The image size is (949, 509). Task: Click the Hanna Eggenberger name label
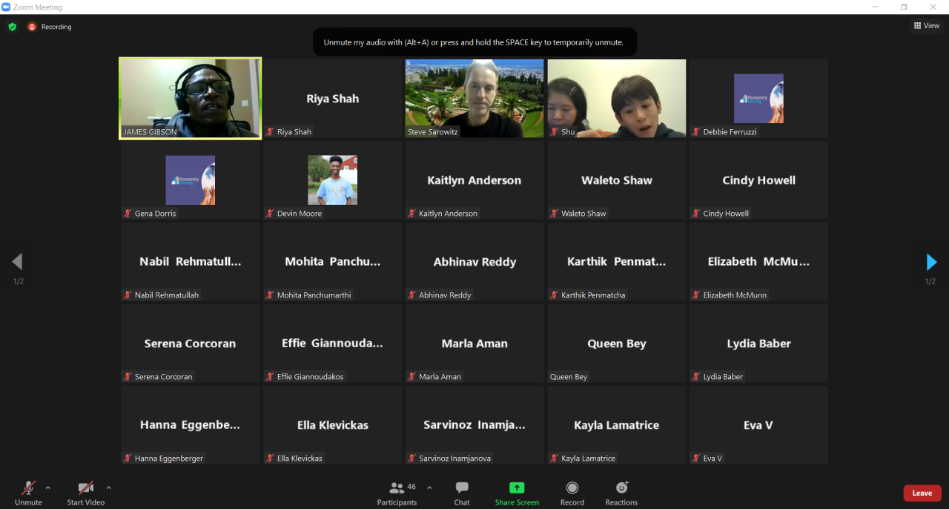point(169,458)
